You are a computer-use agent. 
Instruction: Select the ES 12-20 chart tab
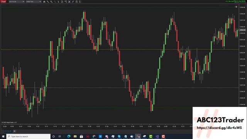8,131
